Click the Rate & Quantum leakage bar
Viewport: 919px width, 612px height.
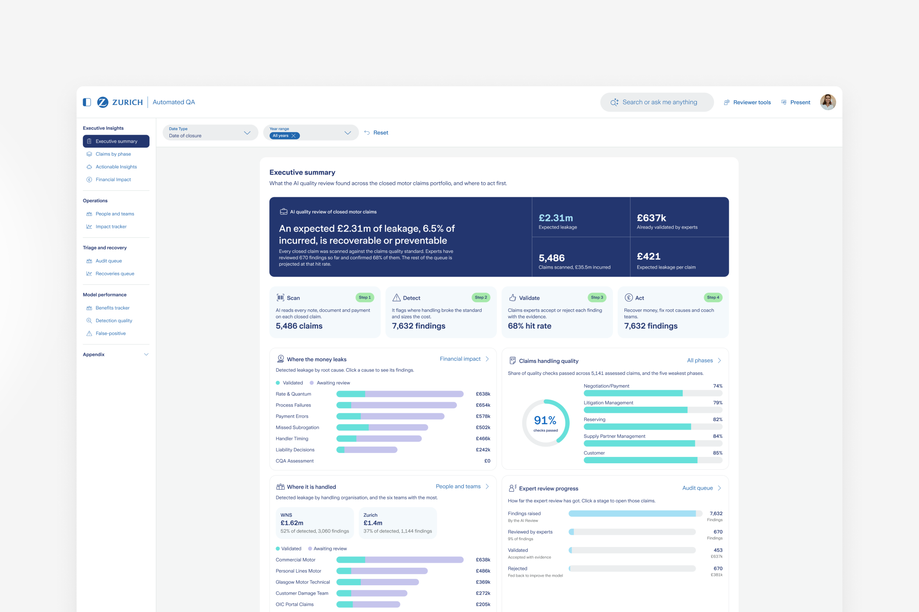pyautogui.click(x=400, y=394)
